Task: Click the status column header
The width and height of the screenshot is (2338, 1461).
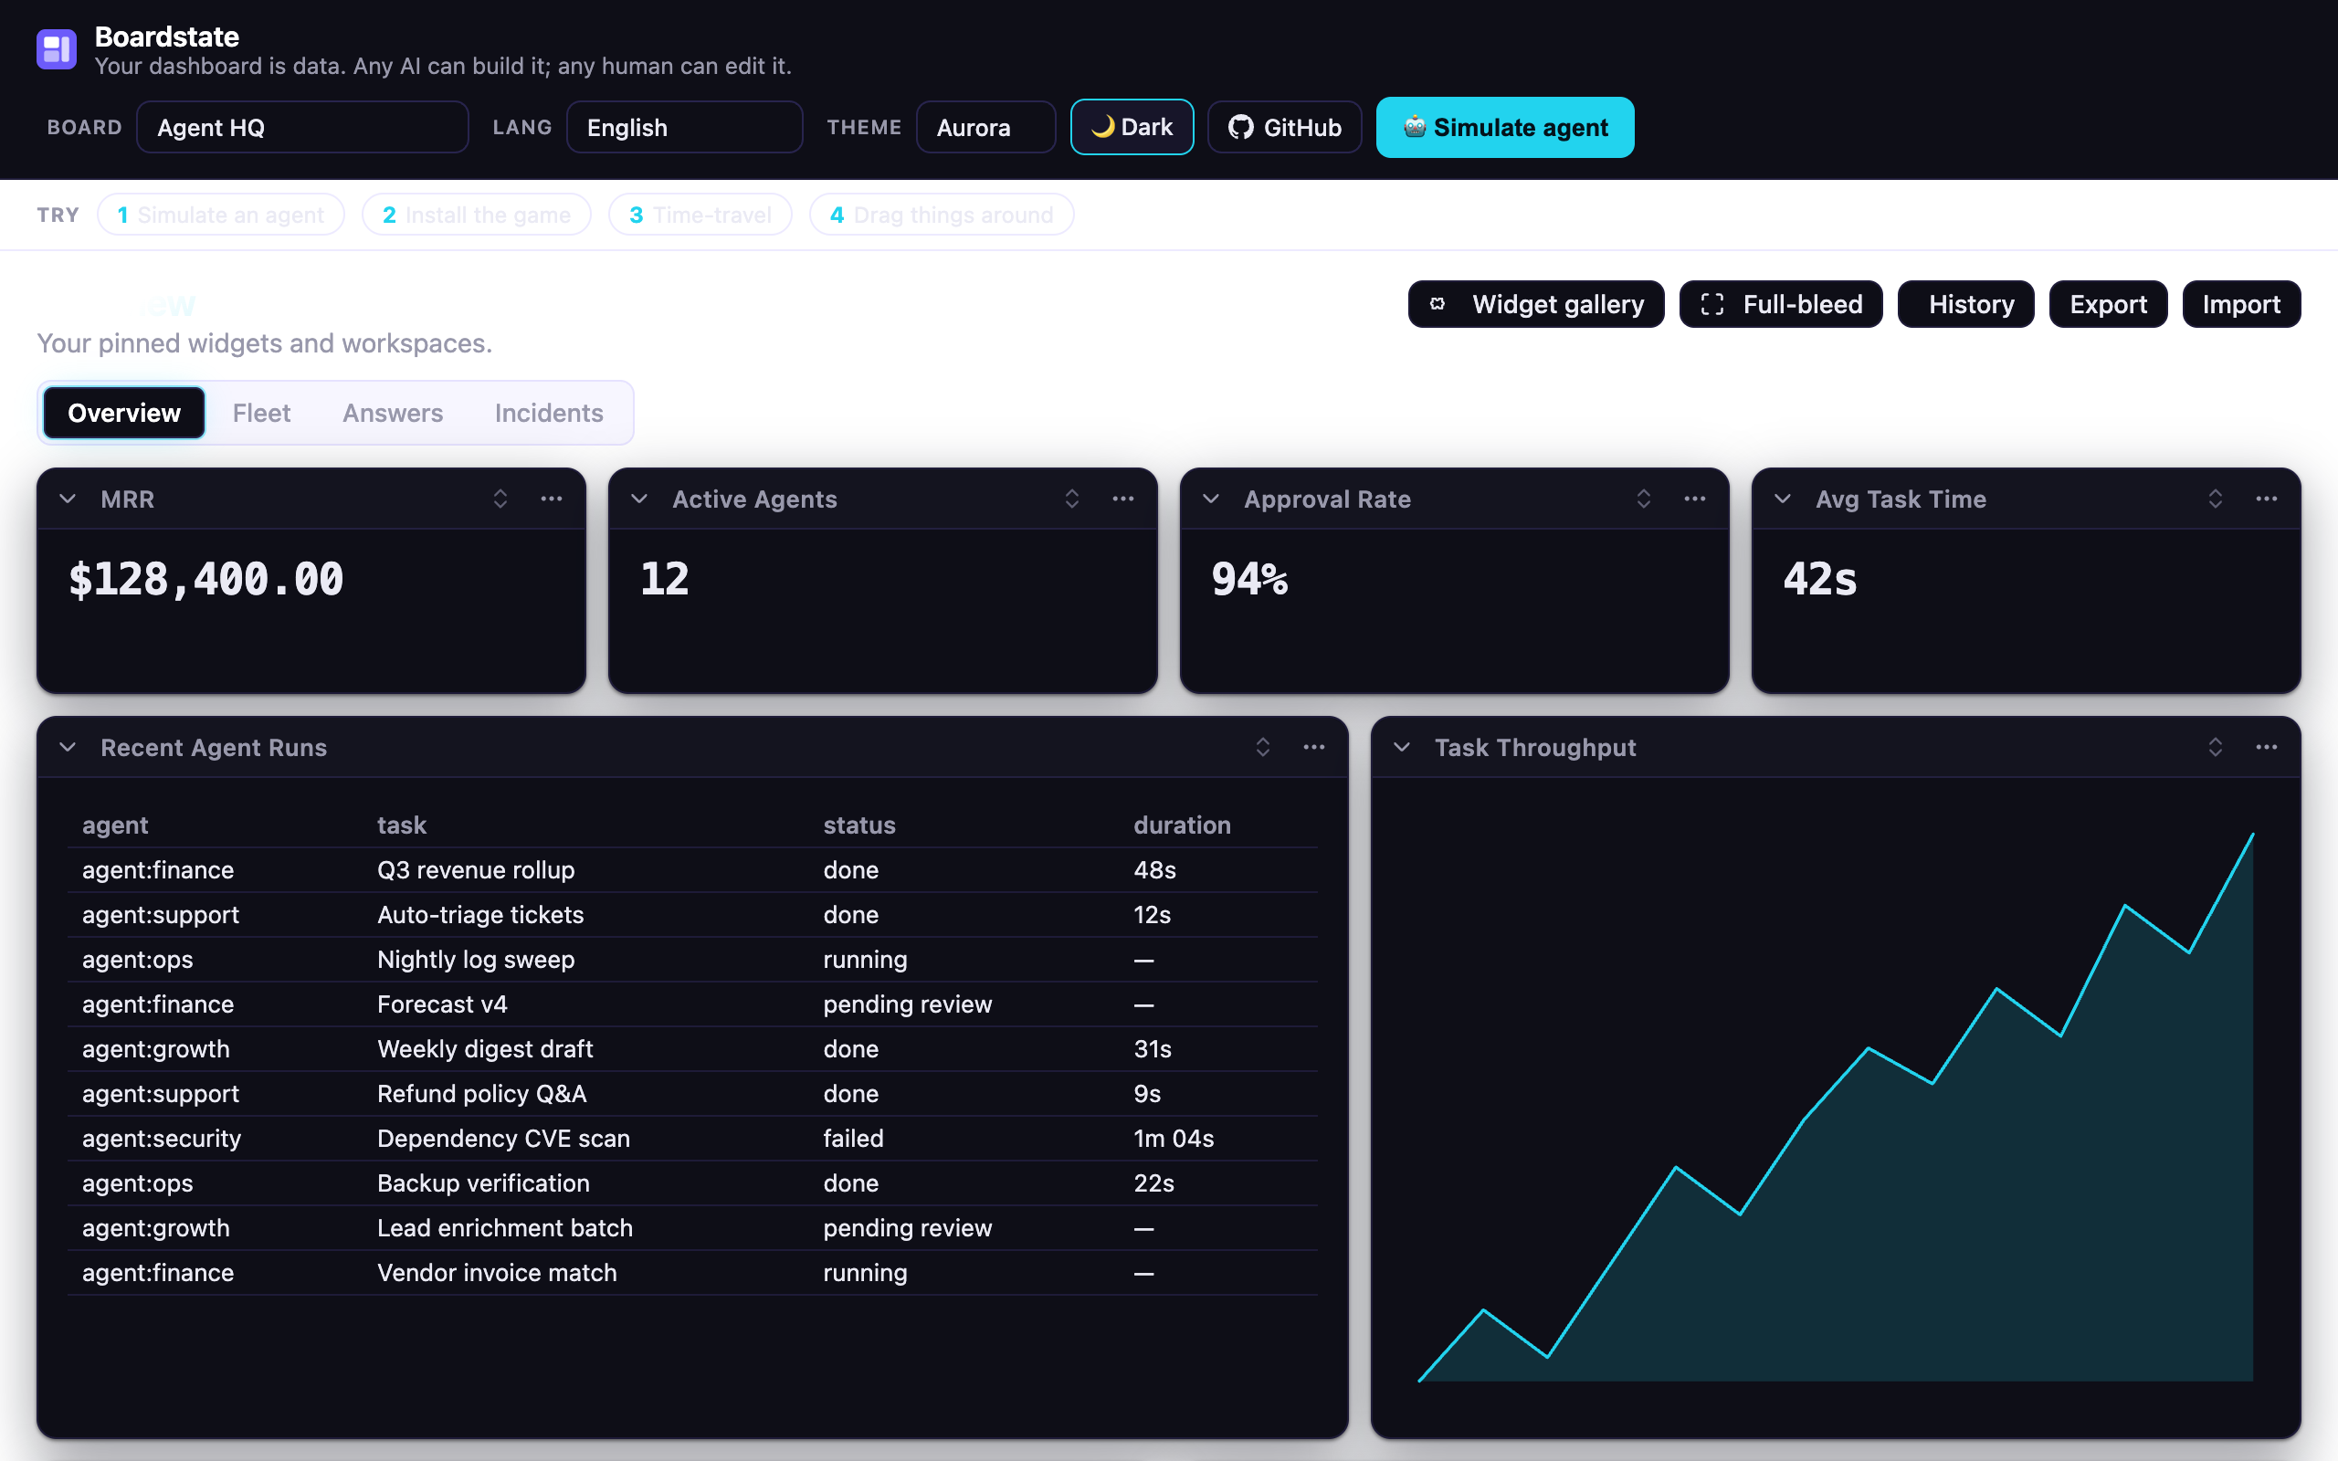Action: (x=858, y=825)
